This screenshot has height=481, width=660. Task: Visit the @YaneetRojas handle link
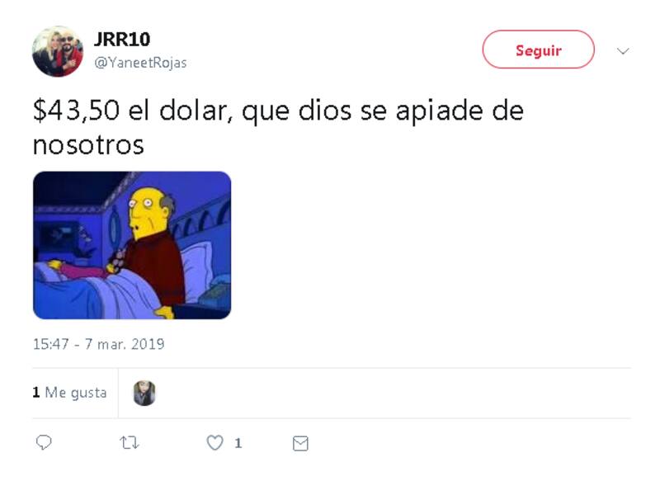(x=140, y=62)
